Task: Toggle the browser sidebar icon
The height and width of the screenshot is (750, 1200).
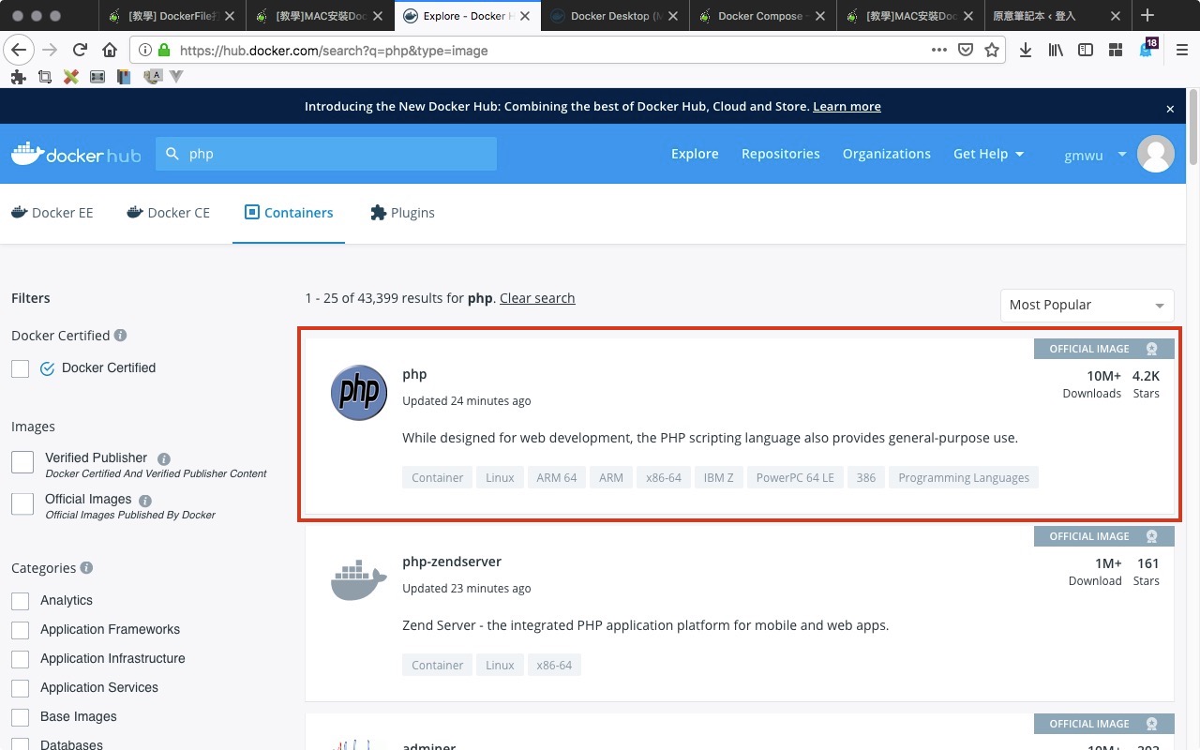Action: click(1086, 51)
